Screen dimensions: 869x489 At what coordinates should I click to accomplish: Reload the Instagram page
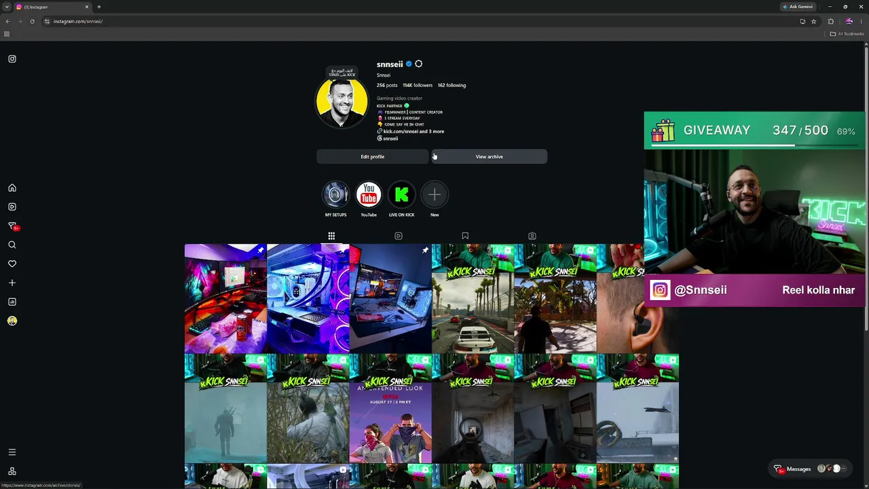[x=32, y=22]
